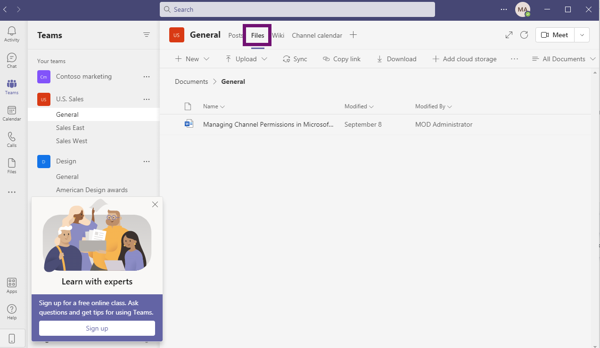This screenshot has height=348, width=600.
Task: Sort by the Modified By column header
Action: point(434,106)
